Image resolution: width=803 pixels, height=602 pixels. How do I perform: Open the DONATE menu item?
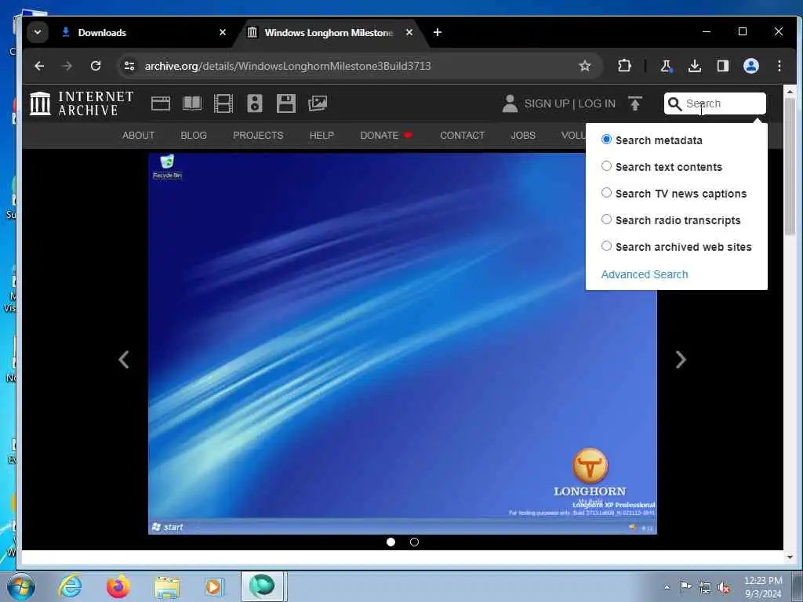(386, 135)
